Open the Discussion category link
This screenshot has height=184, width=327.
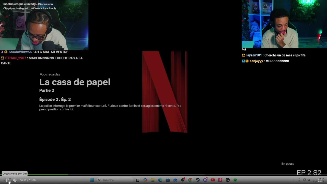[x=45, y=4]
